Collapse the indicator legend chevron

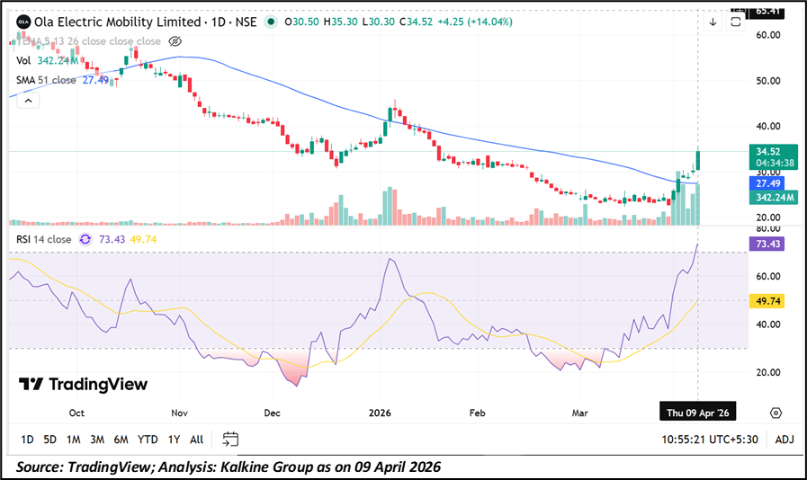click(26, 101)
